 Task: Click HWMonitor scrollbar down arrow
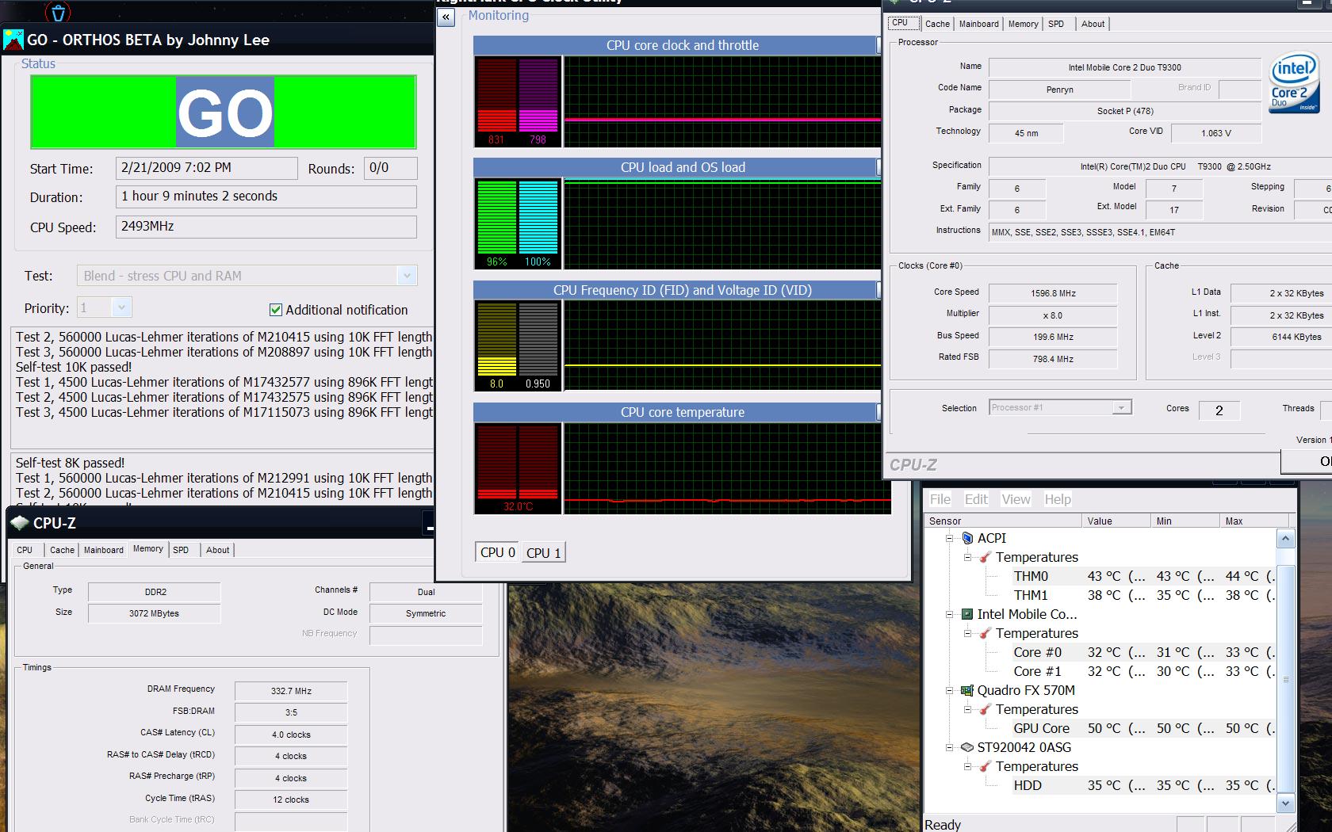coord(1285,803)
